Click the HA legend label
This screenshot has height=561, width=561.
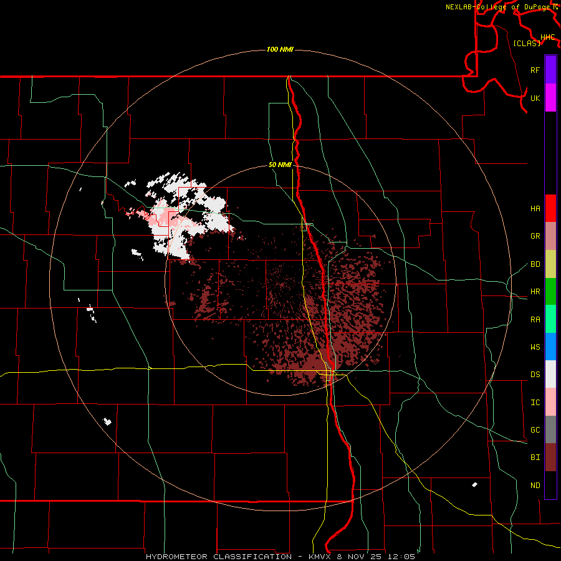tap(535, 208)
